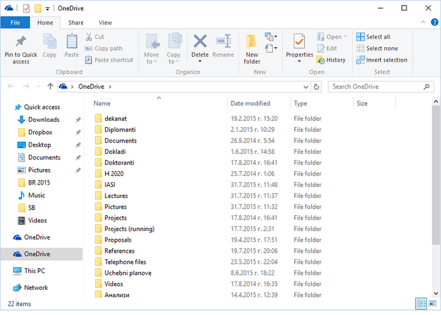Expand the address bar history dropdown
Image resolution: width=441 pixels, height=315 pixels.
pos(305,86)
